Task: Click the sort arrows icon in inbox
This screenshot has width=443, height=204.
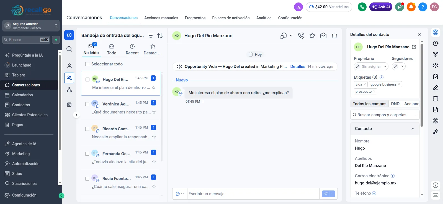Action: tap(160, 36)
